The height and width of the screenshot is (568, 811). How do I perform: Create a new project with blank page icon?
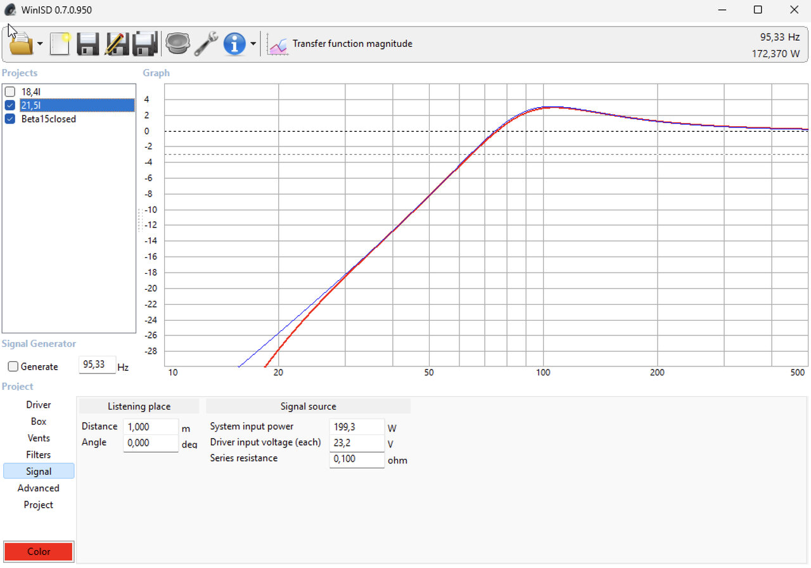pyautogui.click(x=60, y=44)
